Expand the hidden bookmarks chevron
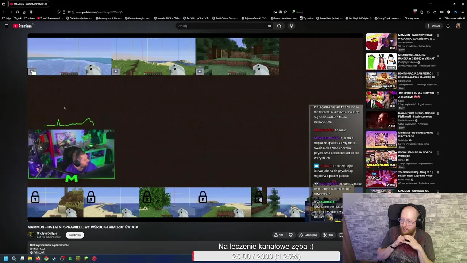The image size is (467, 263). point(440,18)
